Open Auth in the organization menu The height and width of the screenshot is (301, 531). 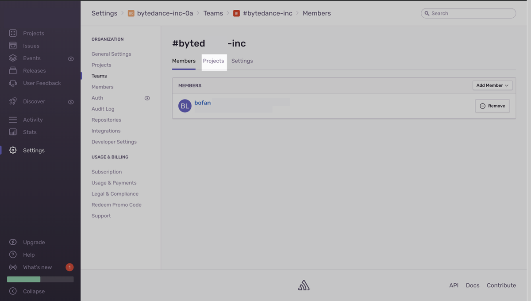click(97, 98)
